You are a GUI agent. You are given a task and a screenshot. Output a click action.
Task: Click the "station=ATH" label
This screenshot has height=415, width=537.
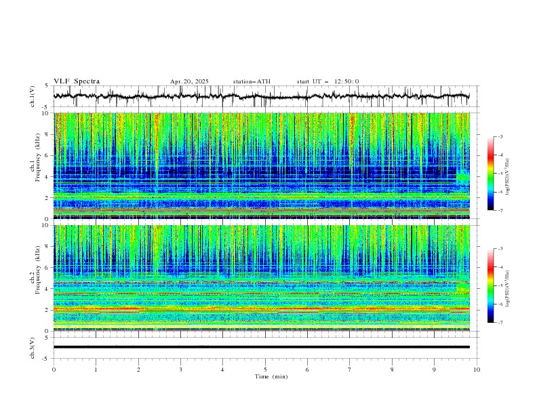click(x=252, y=81)
